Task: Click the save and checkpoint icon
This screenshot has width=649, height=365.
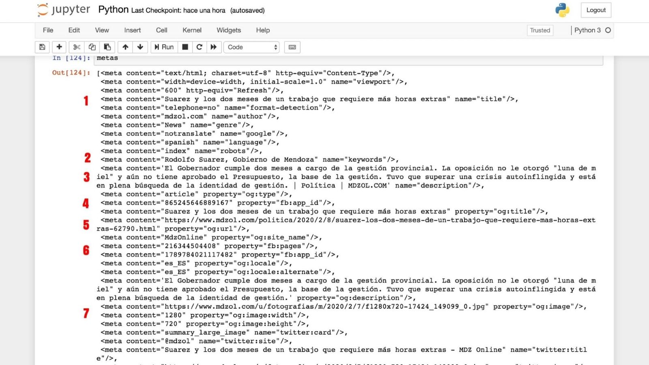Action: [42, 47]
